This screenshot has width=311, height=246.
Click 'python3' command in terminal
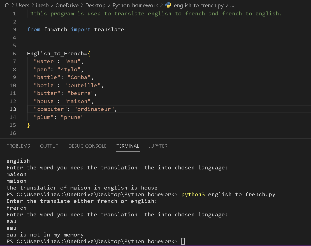point(193,195)
